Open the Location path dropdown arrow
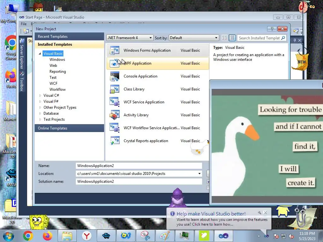This screenshot has height=242, width=323. click(199, 174)
